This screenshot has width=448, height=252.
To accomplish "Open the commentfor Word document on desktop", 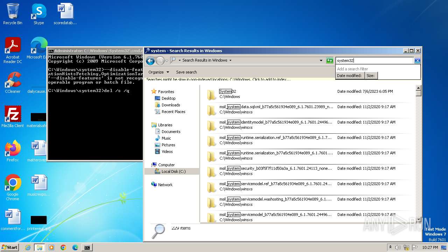I will pyautogui.click(x=13, y=220).
